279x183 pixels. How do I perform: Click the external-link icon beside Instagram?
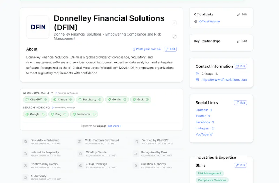[x=213, y=128]
